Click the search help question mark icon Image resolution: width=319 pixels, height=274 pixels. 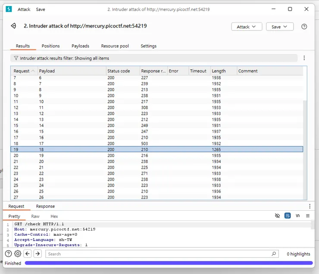pos(8,254)
